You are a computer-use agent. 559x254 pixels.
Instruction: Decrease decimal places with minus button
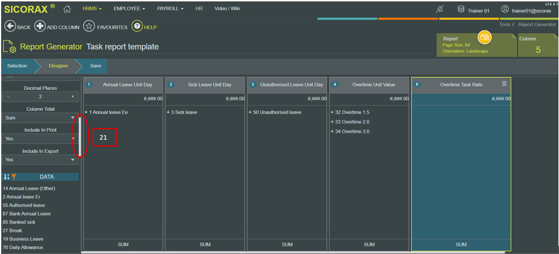point(8,97)
